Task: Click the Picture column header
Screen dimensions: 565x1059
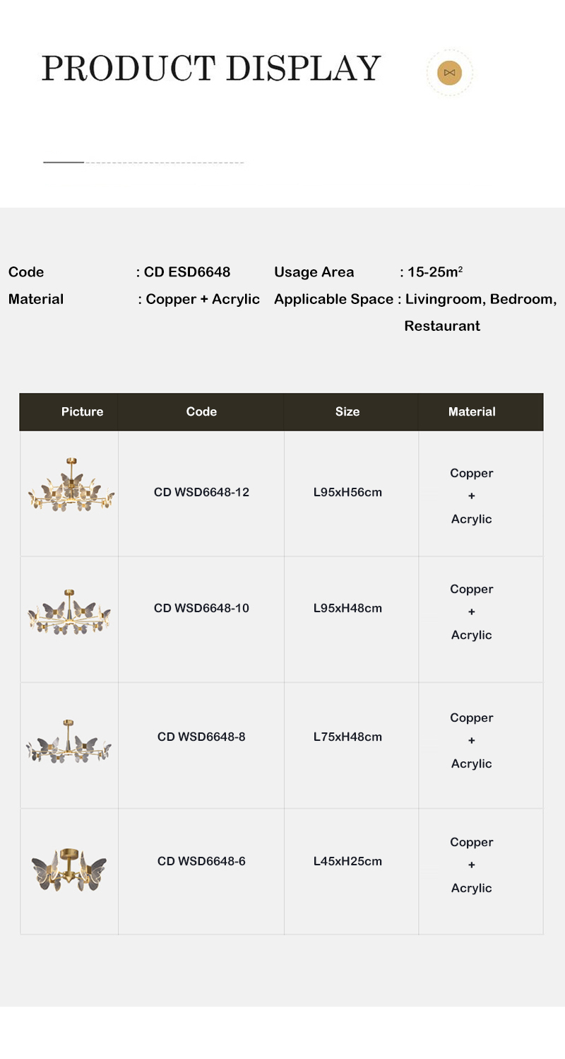Action: pos(82,411)
